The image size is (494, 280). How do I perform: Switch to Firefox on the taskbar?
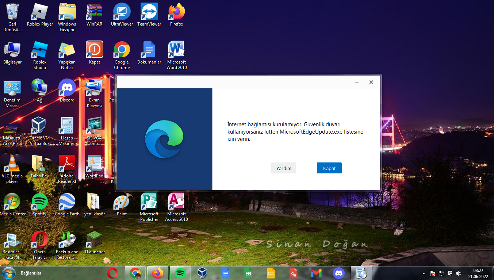tap(158, 273)
